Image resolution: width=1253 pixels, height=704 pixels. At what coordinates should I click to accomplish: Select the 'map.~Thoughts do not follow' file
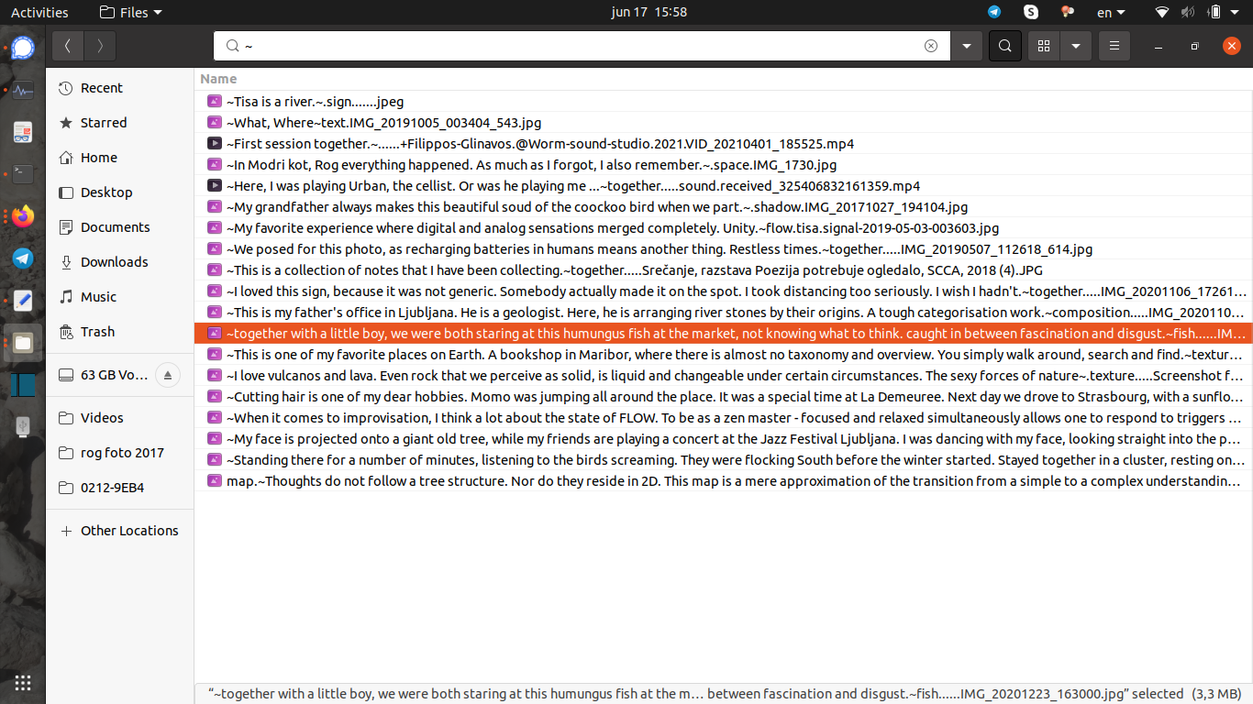[x=723, y=481]
